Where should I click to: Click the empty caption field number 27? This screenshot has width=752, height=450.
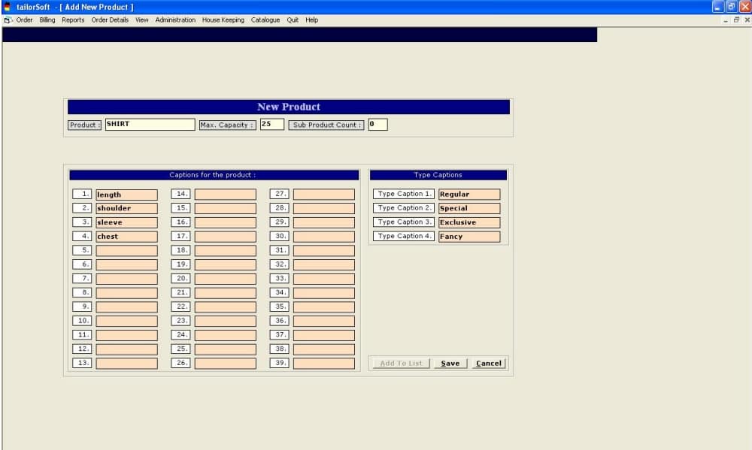[323, 195]
